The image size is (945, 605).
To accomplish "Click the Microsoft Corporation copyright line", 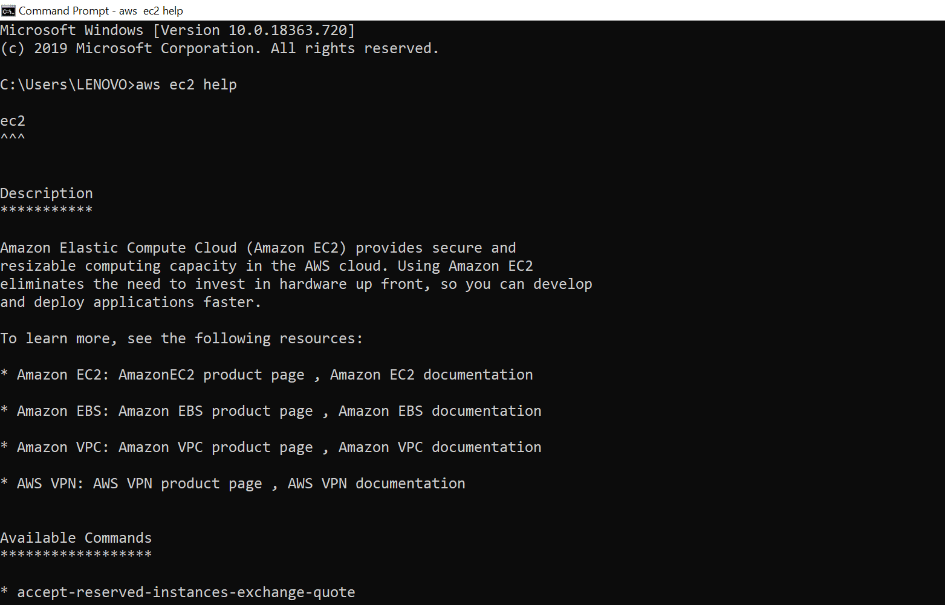I will pos(219,48).
